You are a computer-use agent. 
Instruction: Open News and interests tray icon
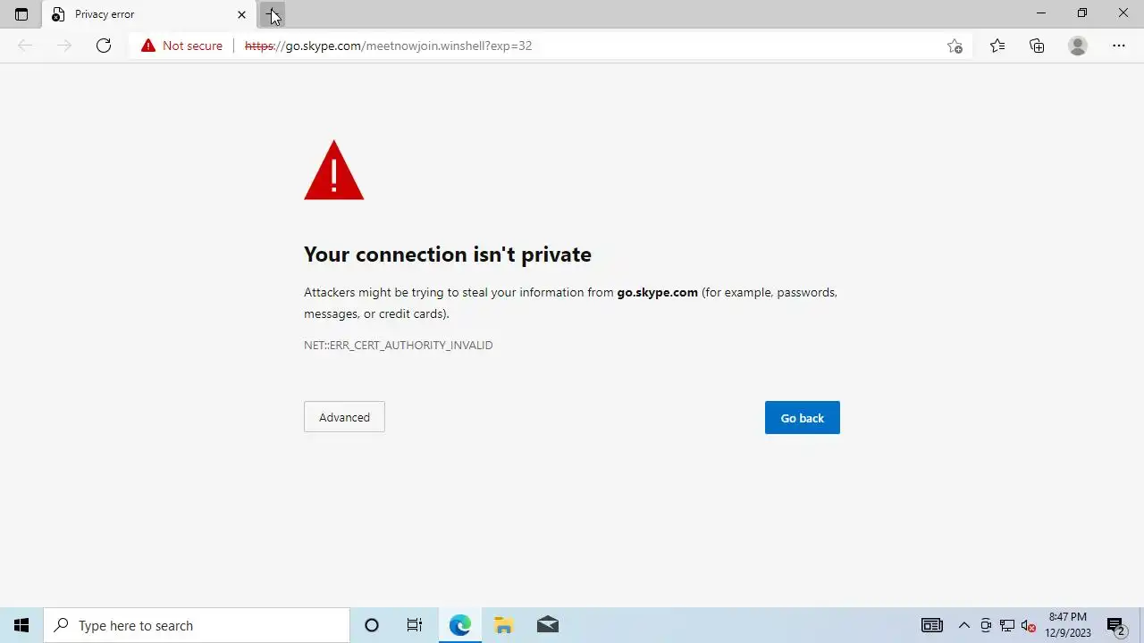(932, 625)
